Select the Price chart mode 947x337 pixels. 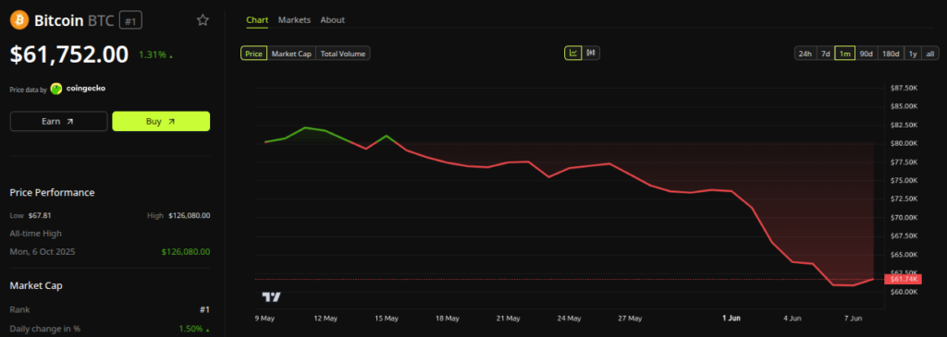(253, 54)
